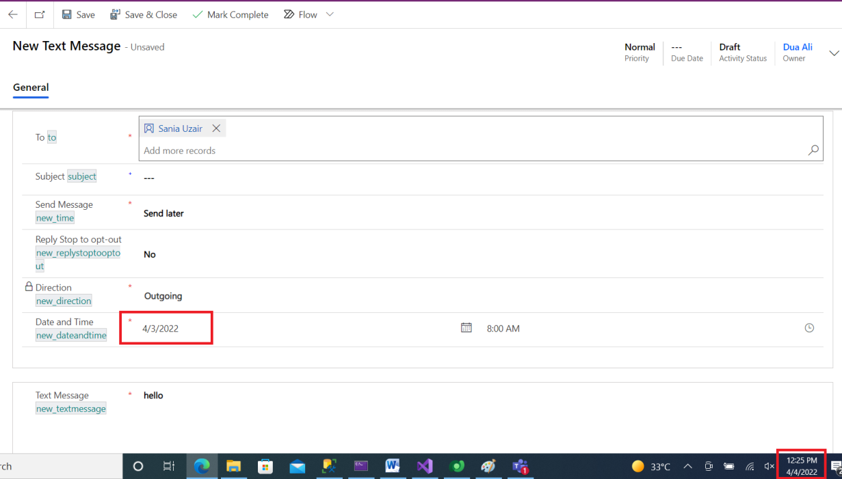Click Save & Close in command bar

pyautogui.click(x=144, y=14)
